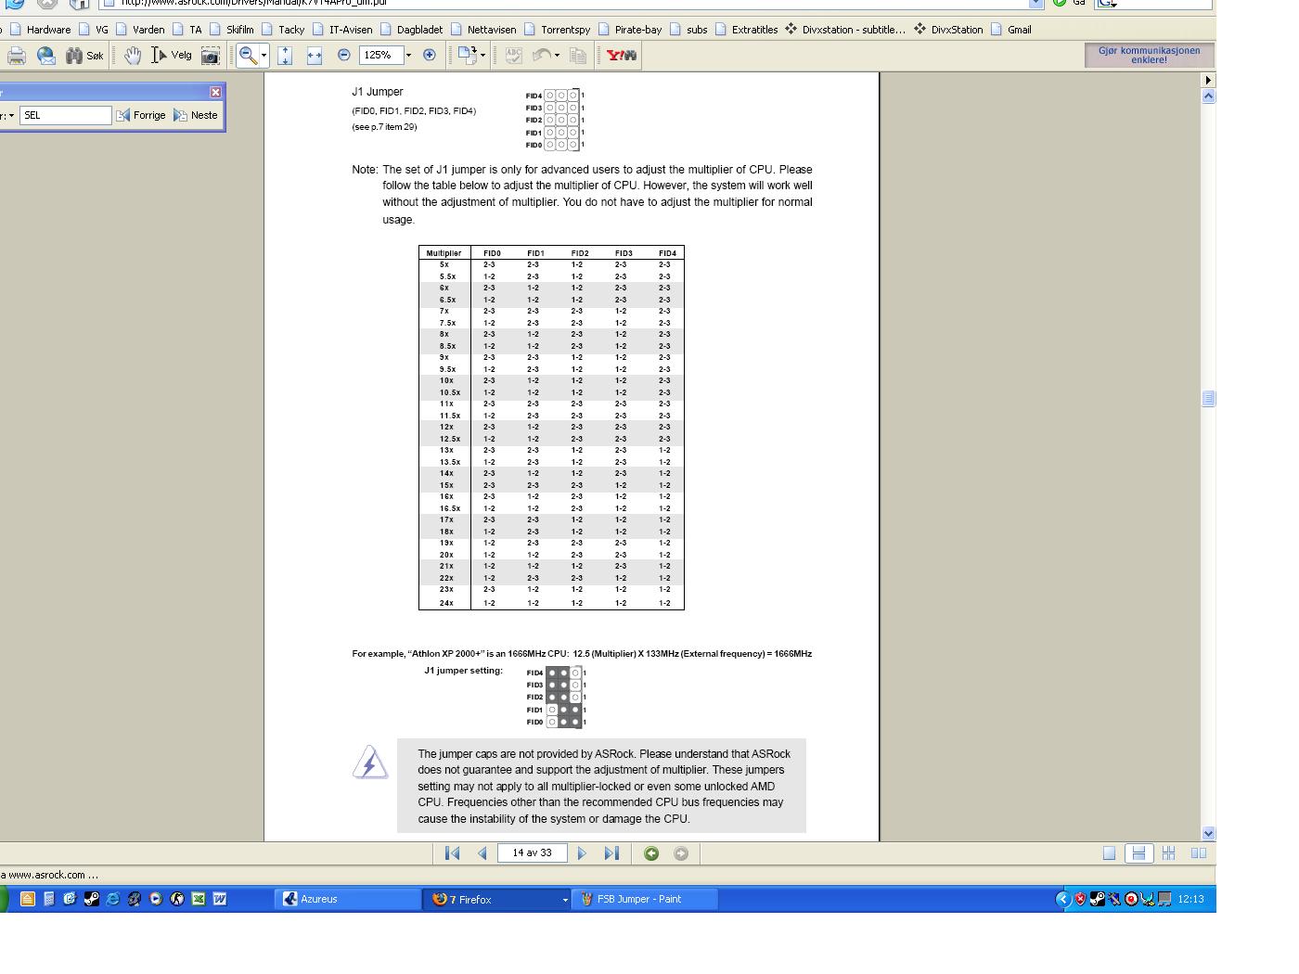Open the Varden bookmark
Viewport: 1299px width, 974px height.
[x=140, y=30]
